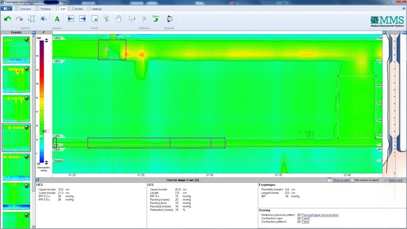Open the Contraction vigor dropdown arrow
This screenshot has width=407, height=229.
[299, 218]
